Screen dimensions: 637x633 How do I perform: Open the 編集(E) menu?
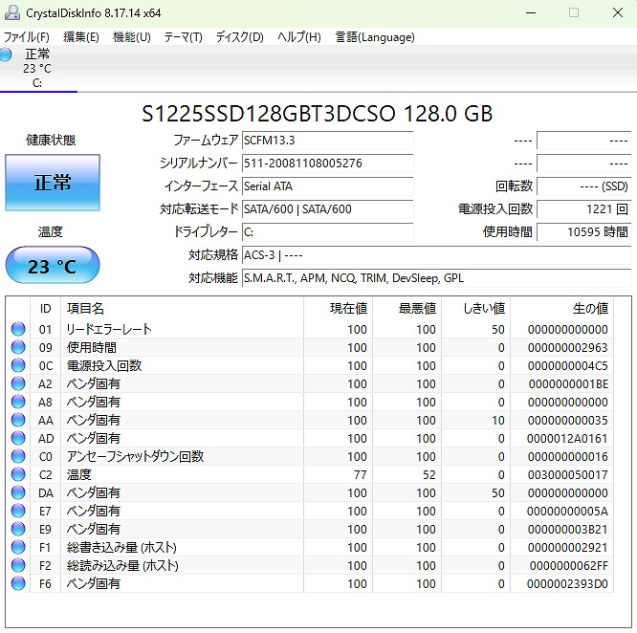(81, 37)
